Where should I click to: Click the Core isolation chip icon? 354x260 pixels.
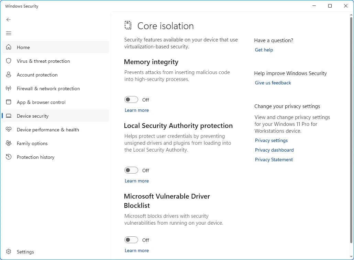128,25
